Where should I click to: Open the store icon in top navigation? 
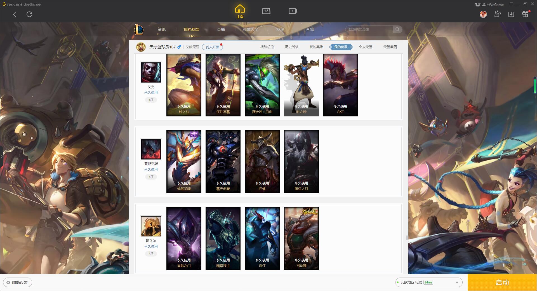[x=266, y=11]
